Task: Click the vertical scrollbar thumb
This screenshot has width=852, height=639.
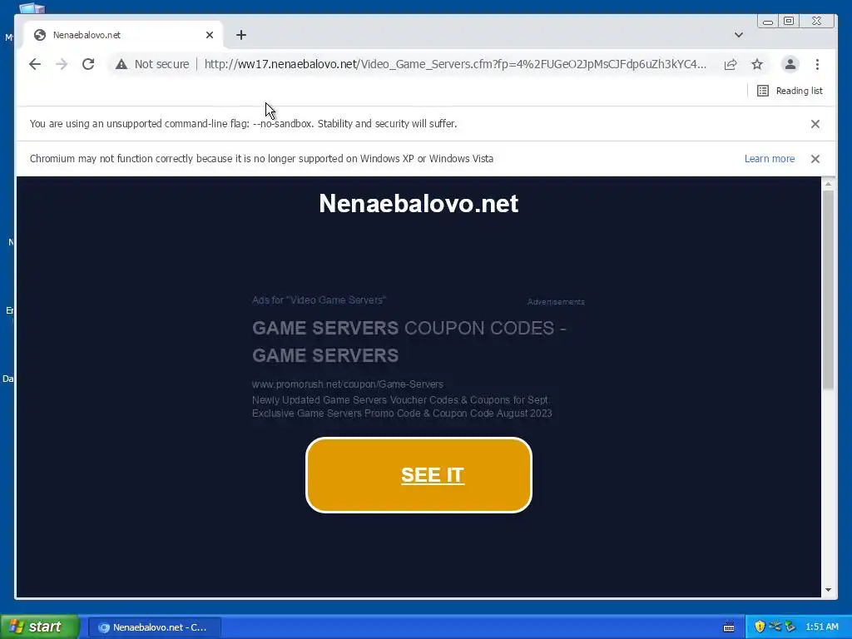Action: pos(828,290)
